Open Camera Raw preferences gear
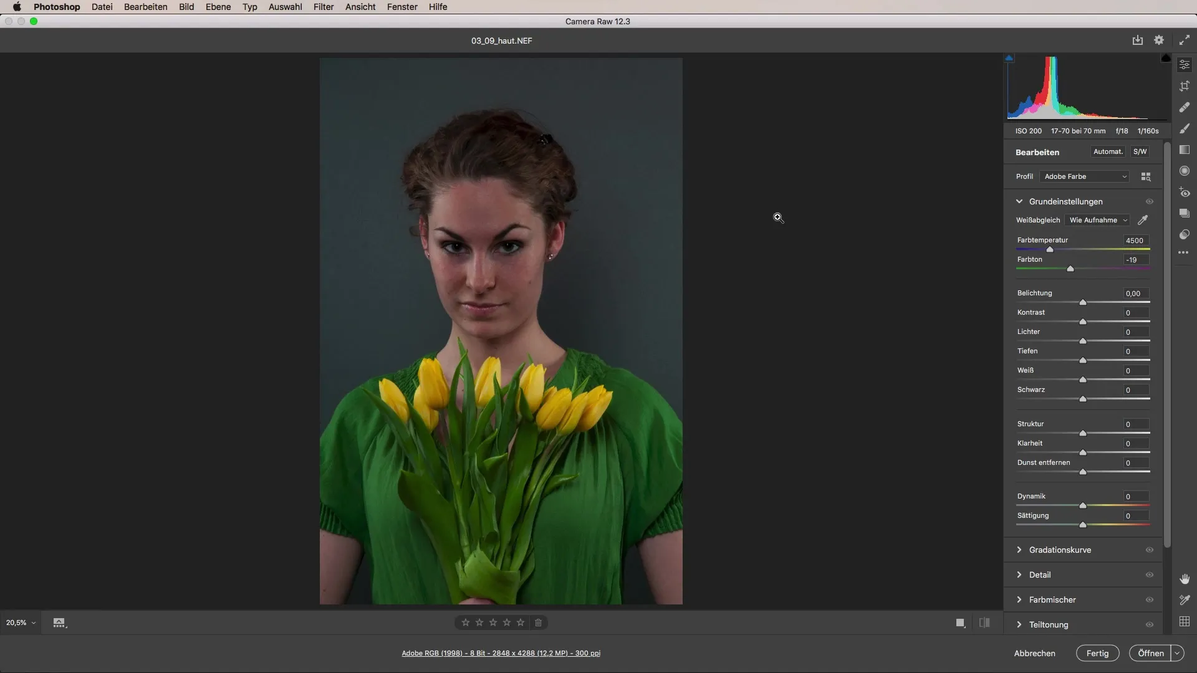 (1159, 40)
